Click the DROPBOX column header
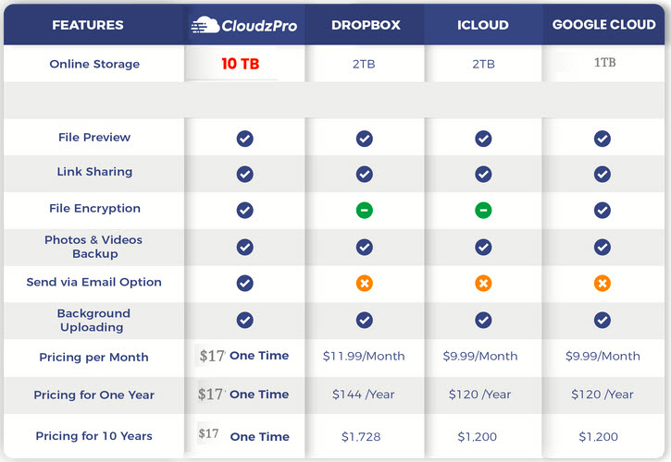Viewport: 671px width, 462px height. [x=366, y=25]
